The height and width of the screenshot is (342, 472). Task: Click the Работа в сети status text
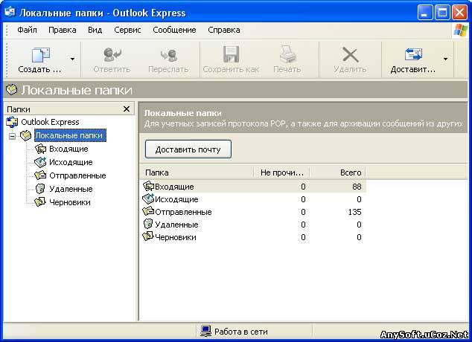[x=241, y=332]
